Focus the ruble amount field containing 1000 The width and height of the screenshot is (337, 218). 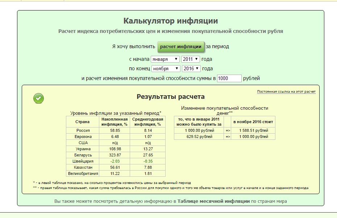coord(229,78)
